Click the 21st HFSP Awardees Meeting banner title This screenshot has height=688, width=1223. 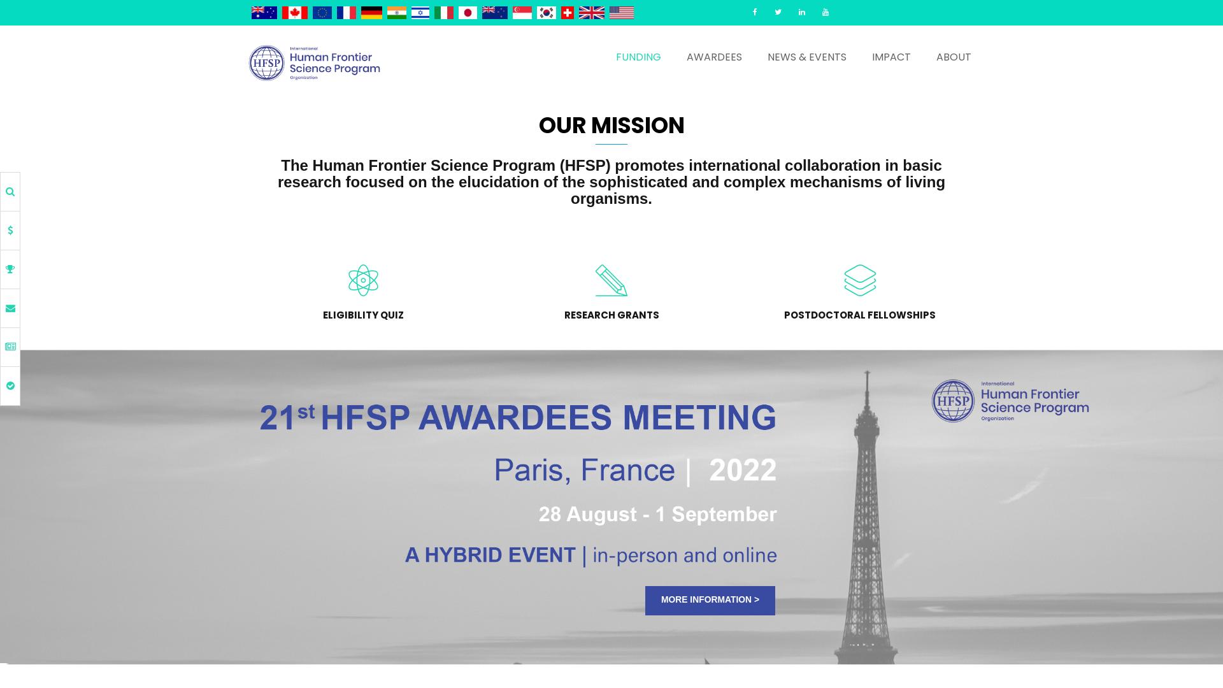point(518,418)
